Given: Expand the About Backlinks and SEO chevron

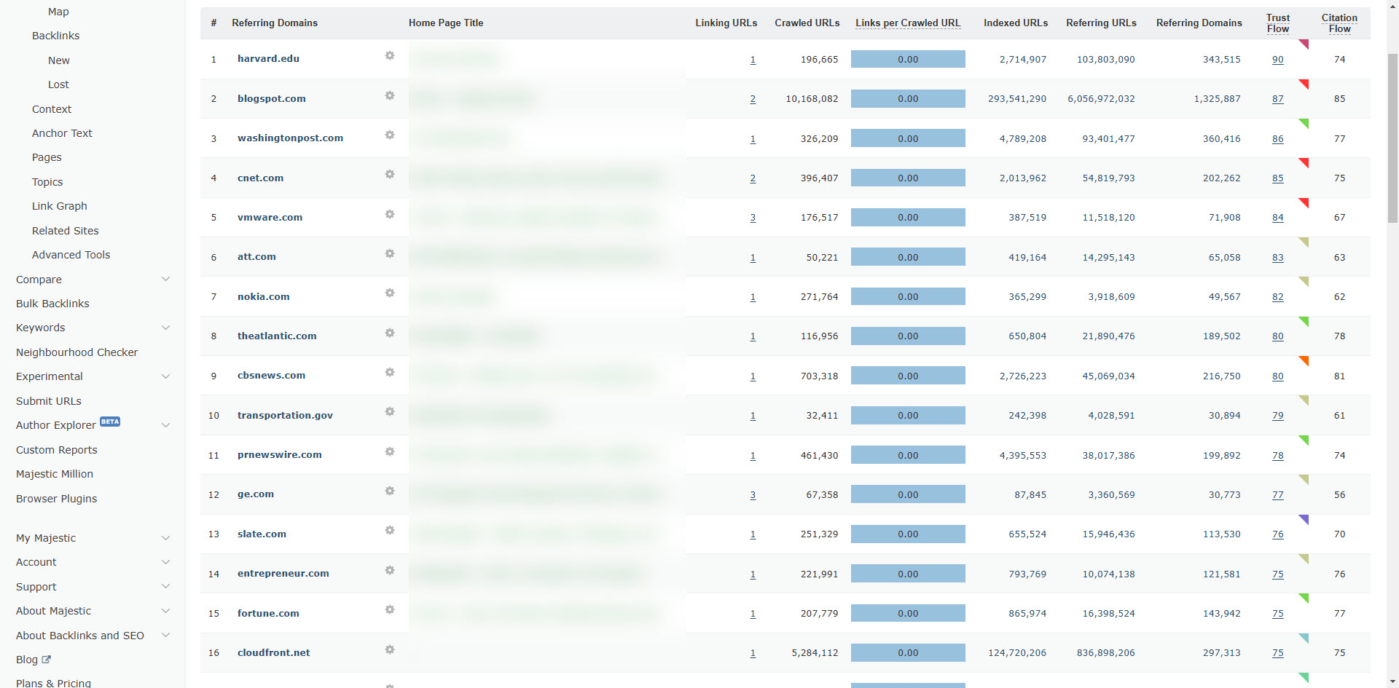Looking at the screenshot, I should (165, 636).
